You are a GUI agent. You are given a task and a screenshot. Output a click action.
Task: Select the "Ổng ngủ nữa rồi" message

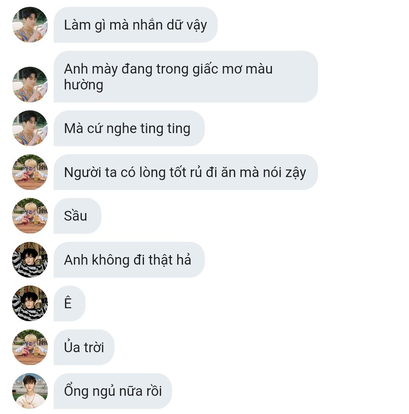(112, 391)
